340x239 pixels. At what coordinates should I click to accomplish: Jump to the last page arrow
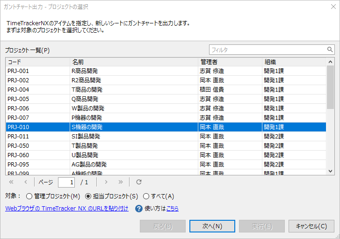click(121, 182)
